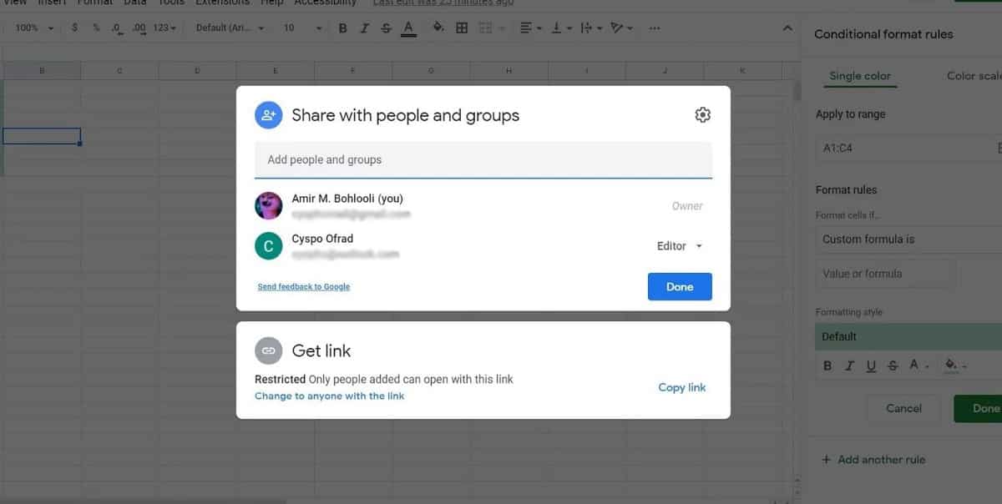This screenshot has height=504, width=1002.
Task: Select the italic icon in the toolbar
Action: pos(364,28)
